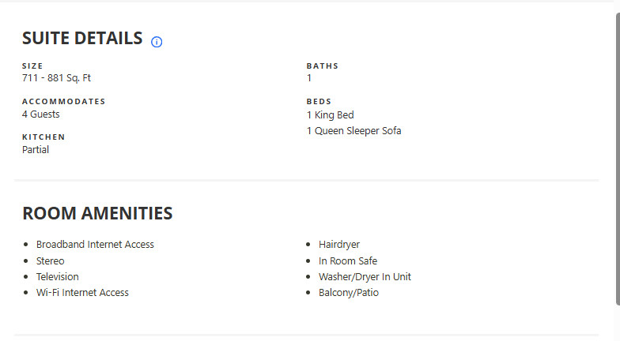
Task: Select the Balcony/Patio amenity item
Action: point(349,292)
